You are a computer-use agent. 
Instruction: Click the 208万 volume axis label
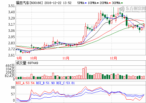(10, 73)
